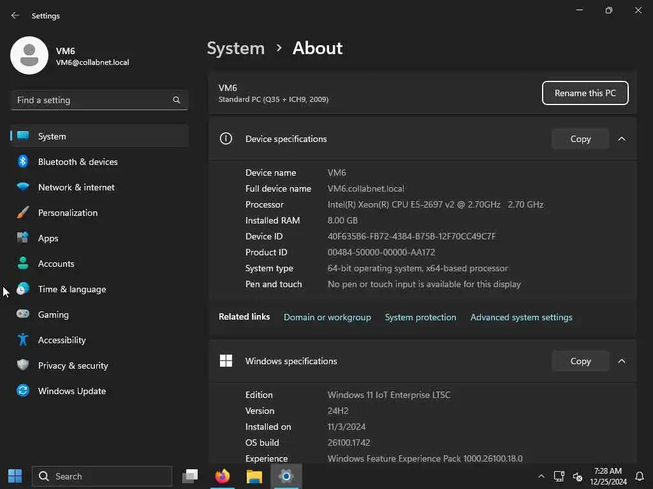Viewport: 653px width, 489px height.
Task: Click the Version value 24H2
Action: 338,411
